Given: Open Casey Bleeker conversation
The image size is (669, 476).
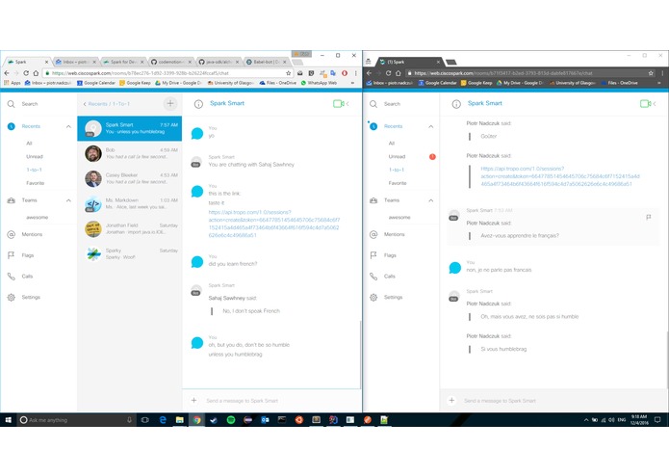Looking at the screenshot, I should tap(130, 178).
